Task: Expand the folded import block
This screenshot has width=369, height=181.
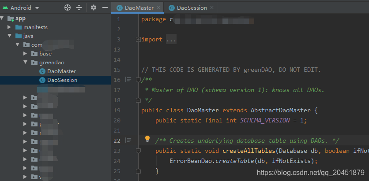Action: point(139,40)
